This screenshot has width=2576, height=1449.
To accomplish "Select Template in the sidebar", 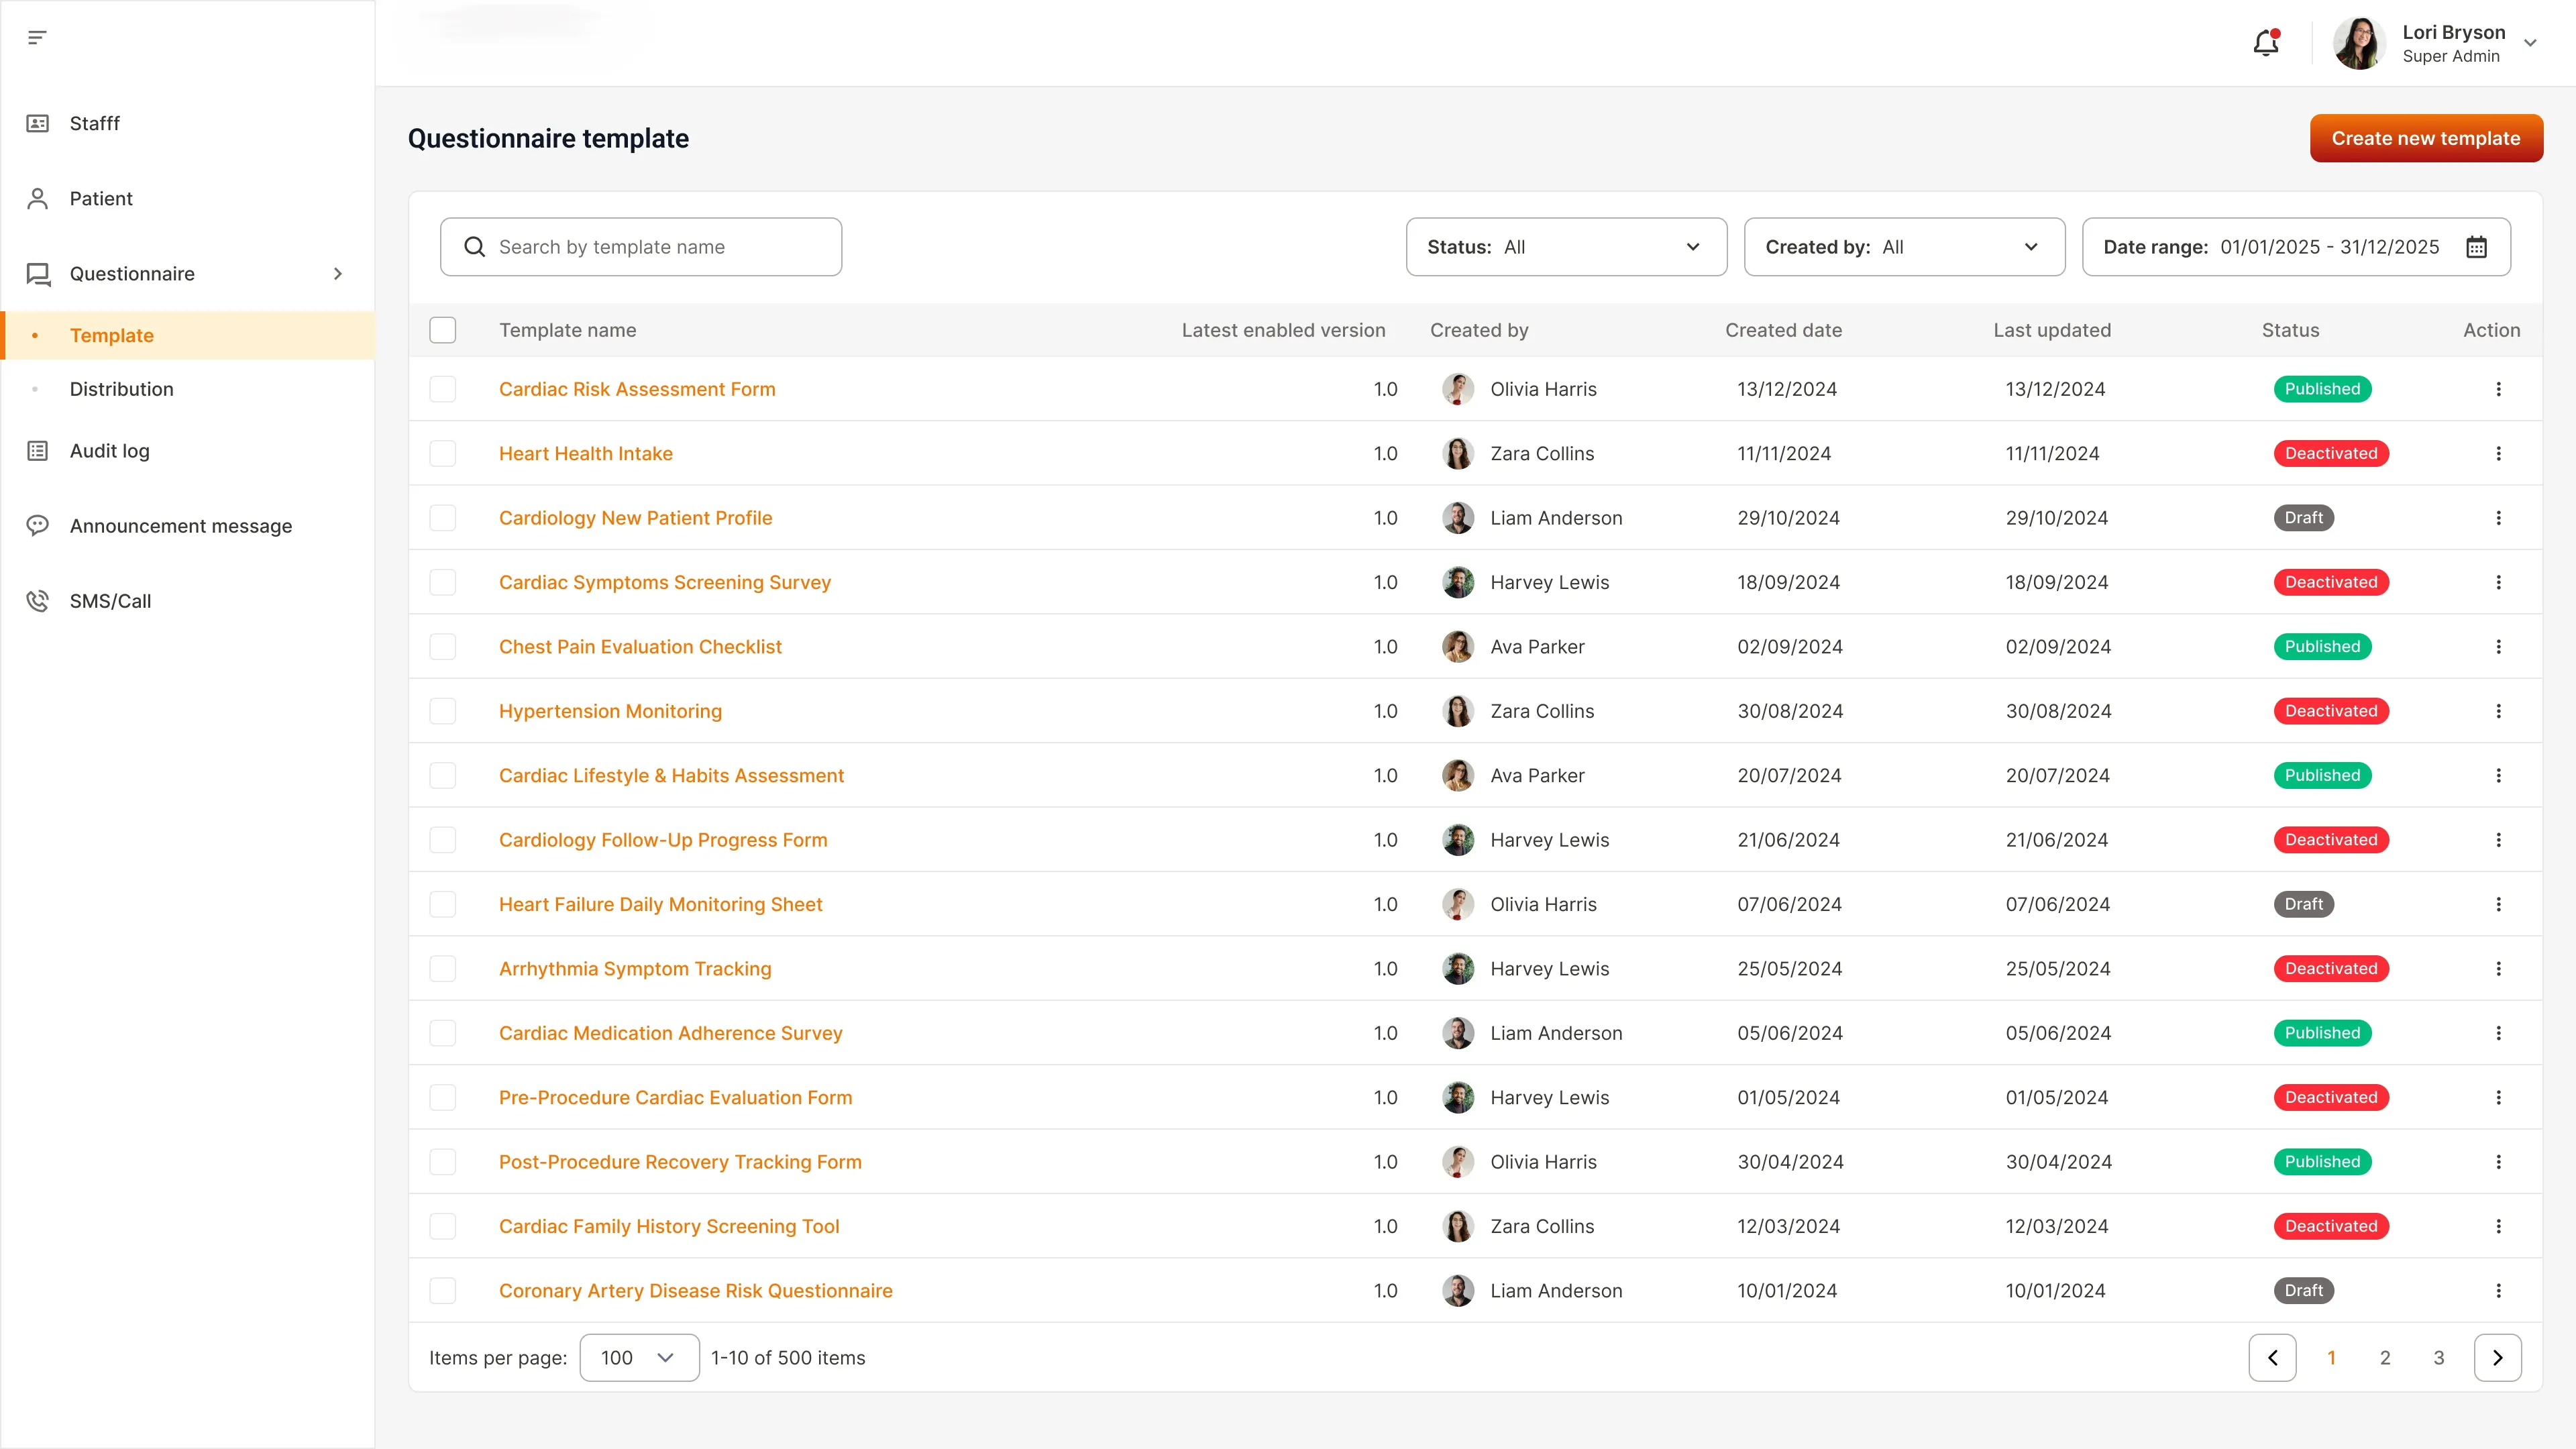I will pos(188,335).
